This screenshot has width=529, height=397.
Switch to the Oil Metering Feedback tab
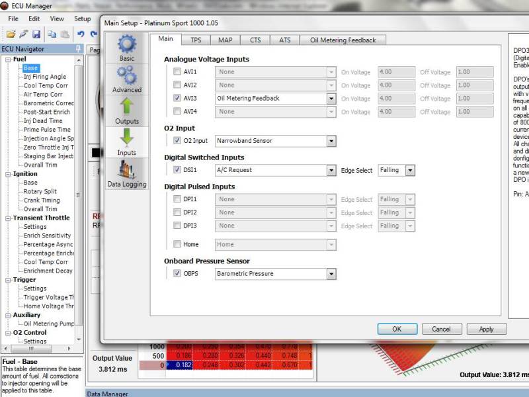[343, 40]
